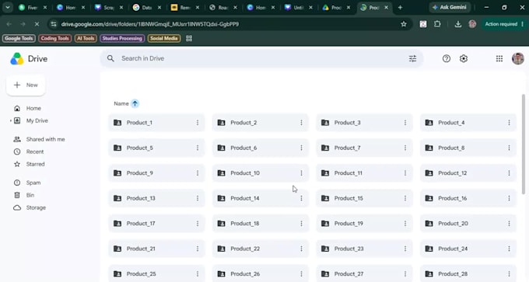Open new browser tab
Image resolution: width=529 pixels, height=282 pixels.
click(400, 8)
